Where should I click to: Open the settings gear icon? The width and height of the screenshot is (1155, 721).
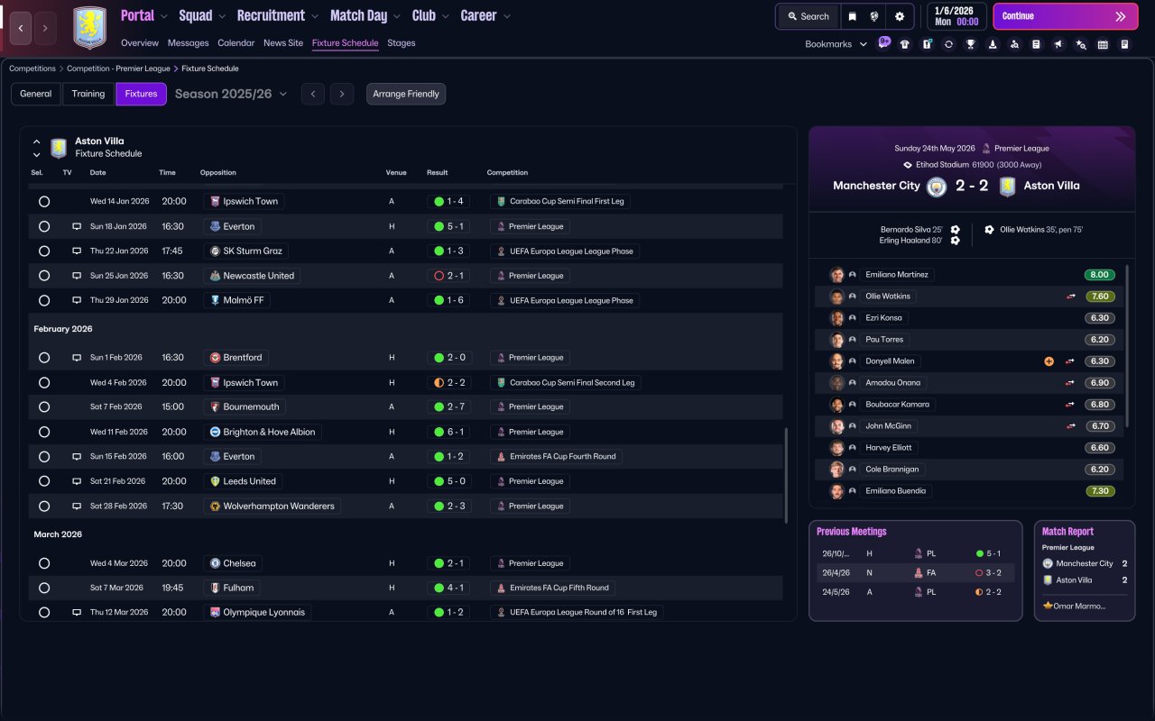tap(900, 16)
